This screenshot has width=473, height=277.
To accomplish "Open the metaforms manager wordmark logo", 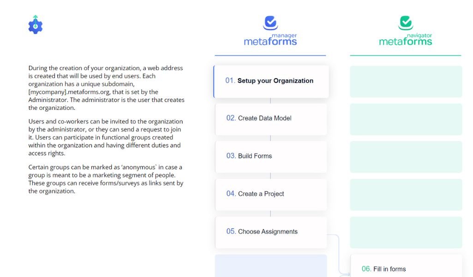I will pos(270,40).
